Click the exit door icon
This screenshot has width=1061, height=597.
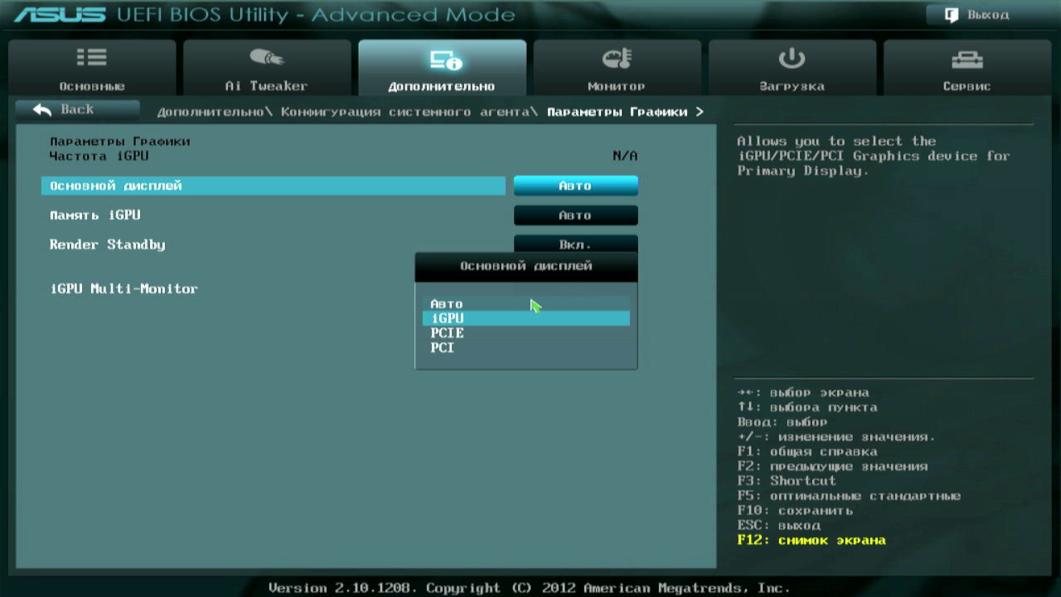coord(951,15)
